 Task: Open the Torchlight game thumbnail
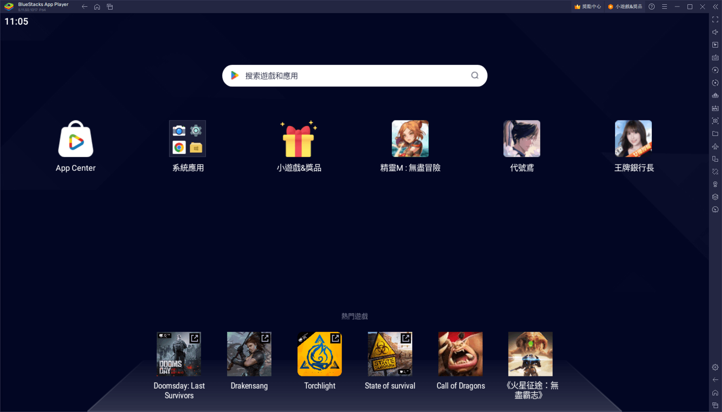coord(320,354)
